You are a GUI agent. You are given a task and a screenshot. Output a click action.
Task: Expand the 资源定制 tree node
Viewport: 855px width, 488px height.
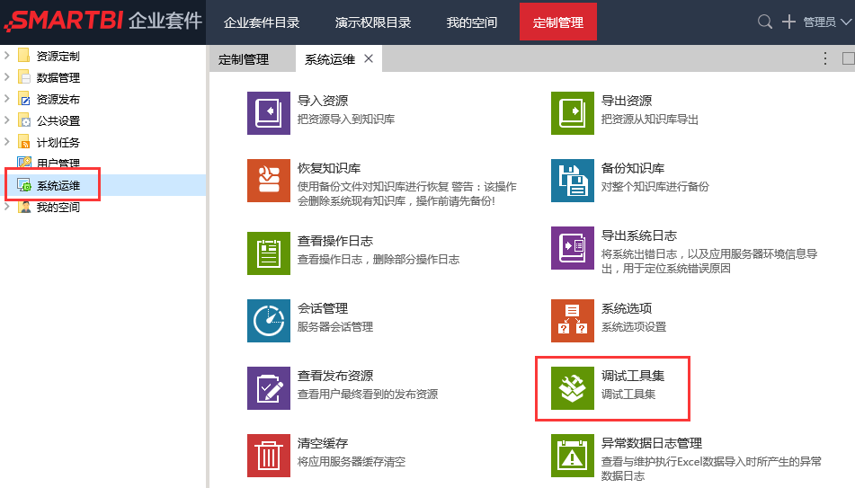pos(7,55)
